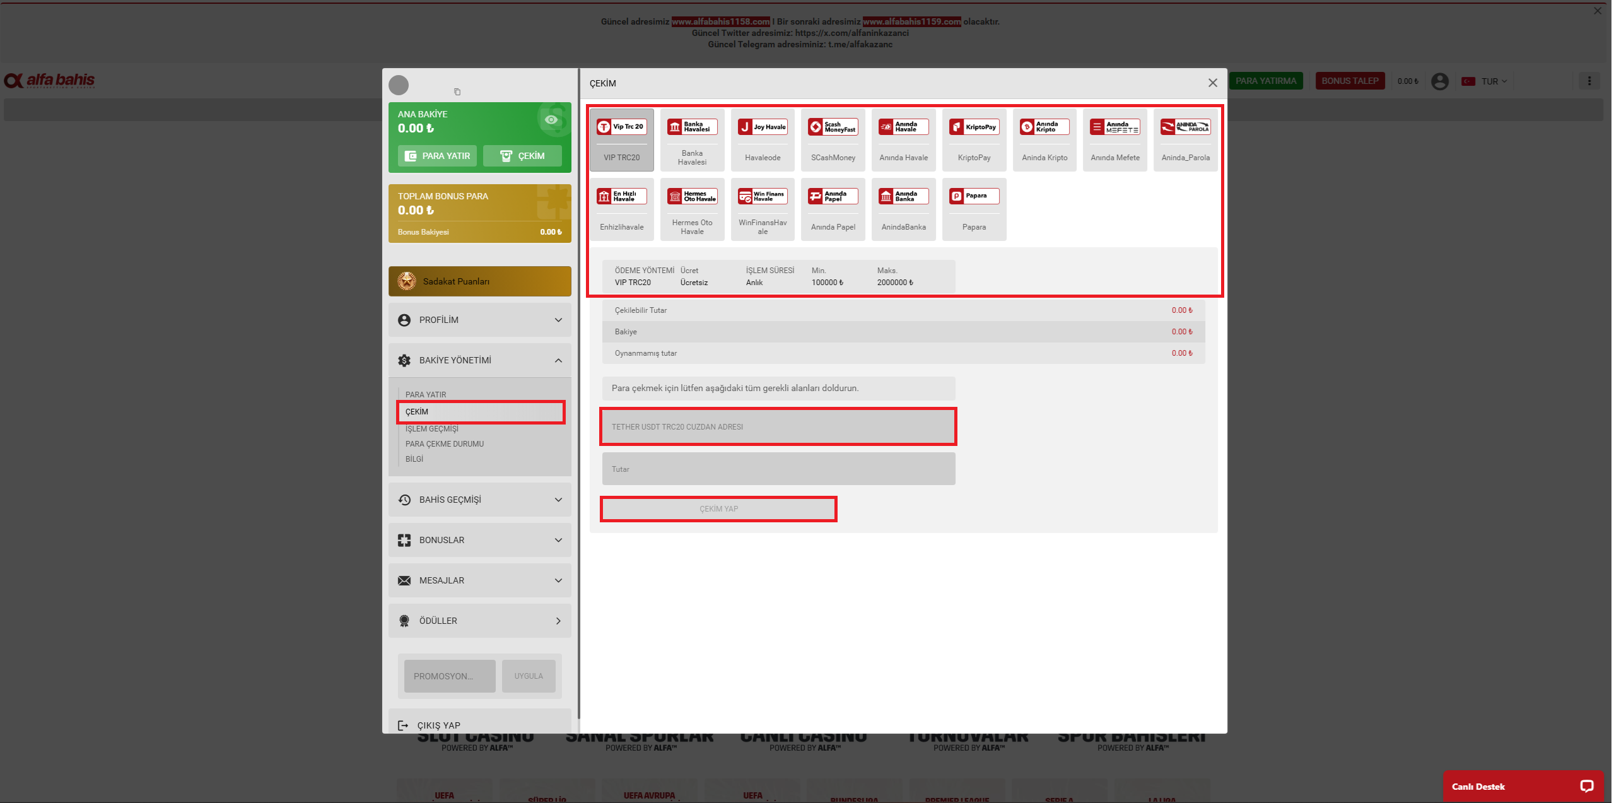Click the Oynanmamış tutar row
1614x803 pixels.
(903, 353)
